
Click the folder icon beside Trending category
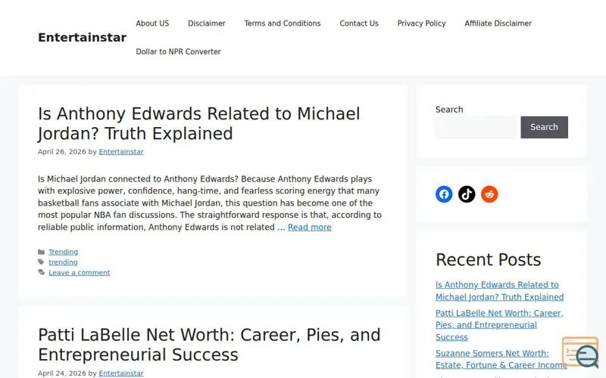pos(42,252)
